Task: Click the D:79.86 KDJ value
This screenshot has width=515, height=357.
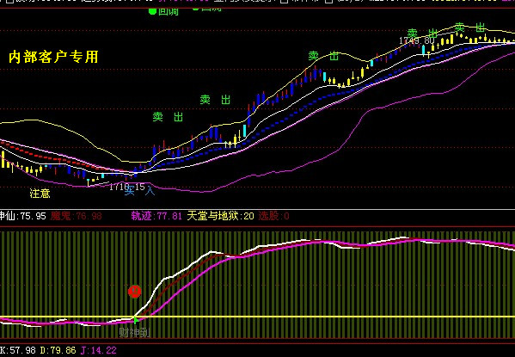Action: [x=58, y=350]
